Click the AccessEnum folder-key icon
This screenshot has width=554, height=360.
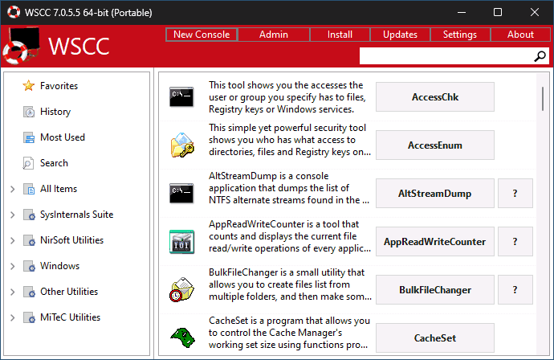click(182, 145)
